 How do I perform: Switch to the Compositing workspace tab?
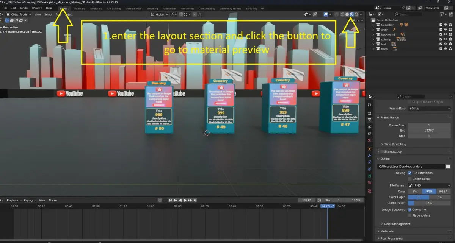pyautogui.click(x=207, y=8)
